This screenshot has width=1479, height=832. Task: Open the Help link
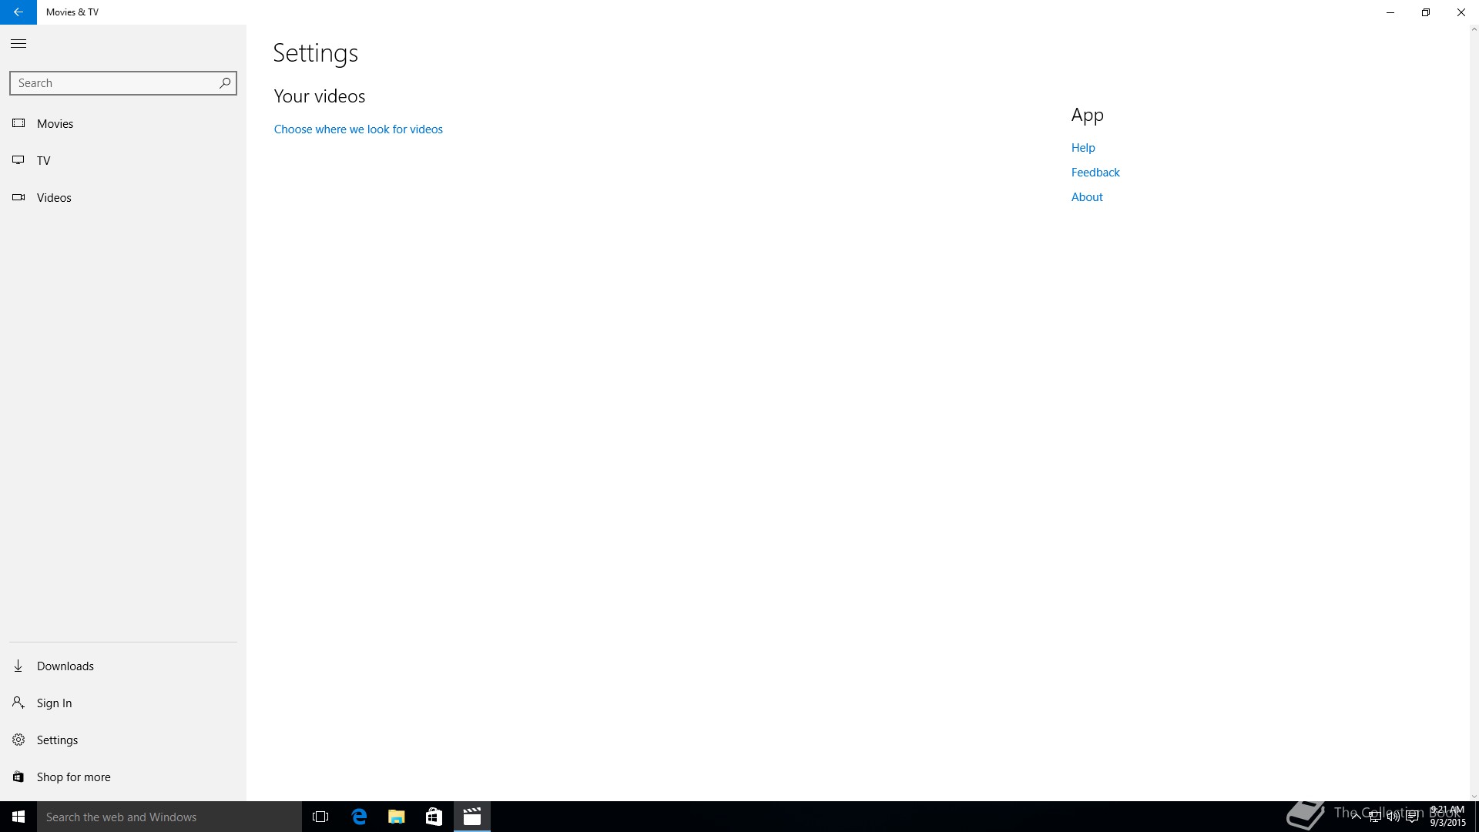1082,148
